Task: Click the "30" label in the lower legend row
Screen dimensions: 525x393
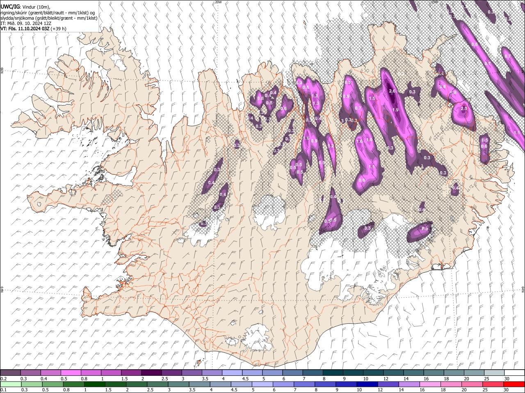Action: [506, 390]
